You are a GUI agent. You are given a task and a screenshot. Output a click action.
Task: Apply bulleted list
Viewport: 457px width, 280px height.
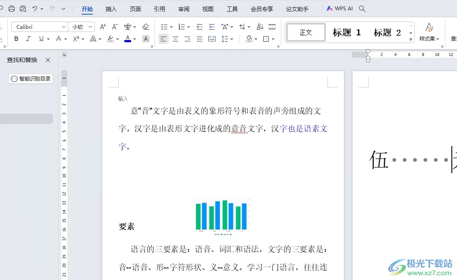pos(164,27)
